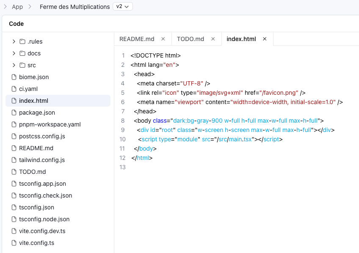Screen dimensions: 359x253
Task: Switch to the TODO.md tab
Action: [191, 39]
